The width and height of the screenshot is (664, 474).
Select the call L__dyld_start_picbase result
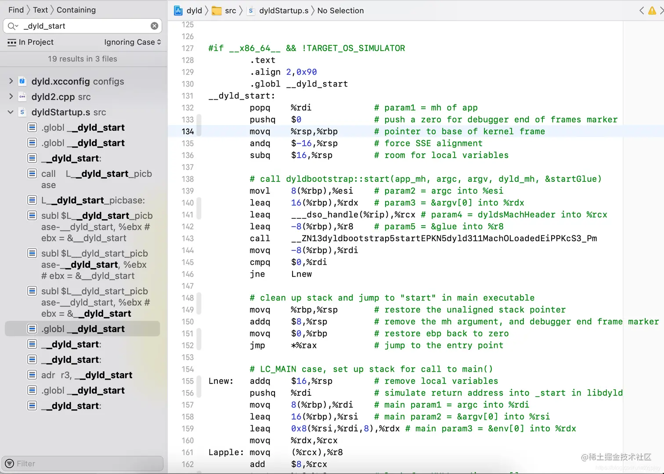point(96,179)
